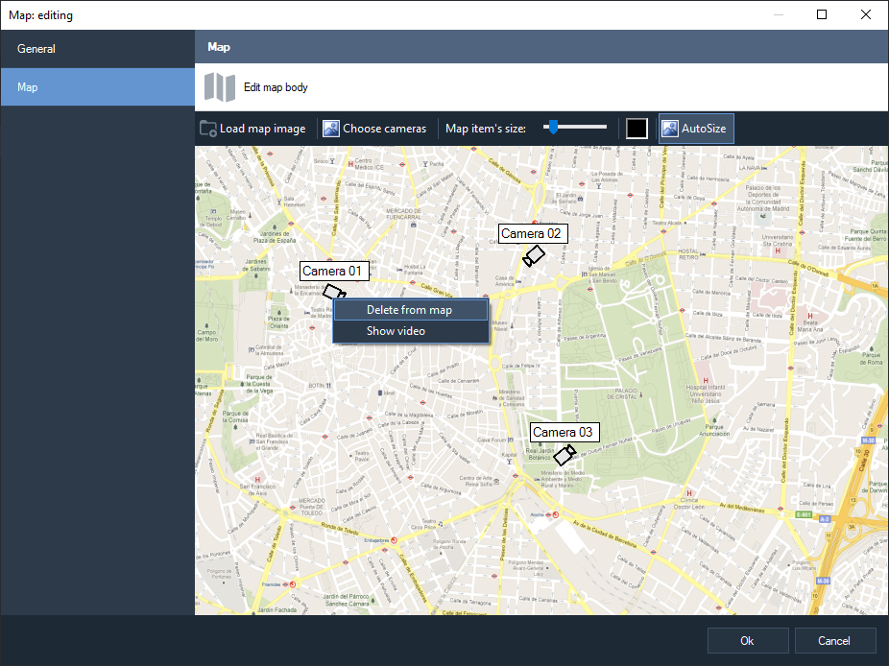Click the Edit map body icon
889x666 pixels.
click(x=219, y=87)
